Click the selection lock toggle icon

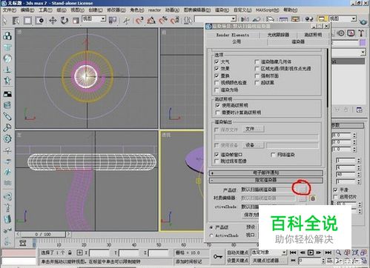70,252
